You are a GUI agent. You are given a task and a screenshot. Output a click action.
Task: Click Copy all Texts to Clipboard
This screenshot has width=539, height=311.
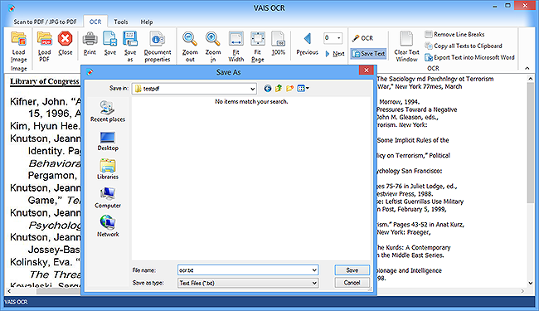click(464, 46)
